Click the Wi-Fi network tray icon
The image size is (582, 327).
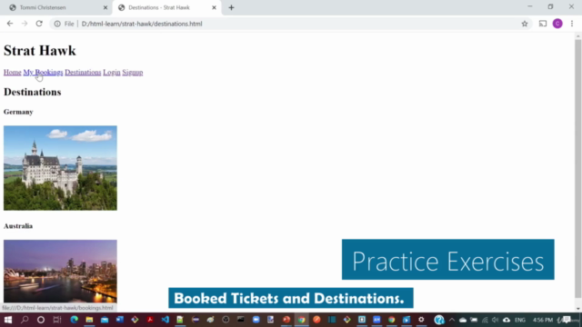485,320
